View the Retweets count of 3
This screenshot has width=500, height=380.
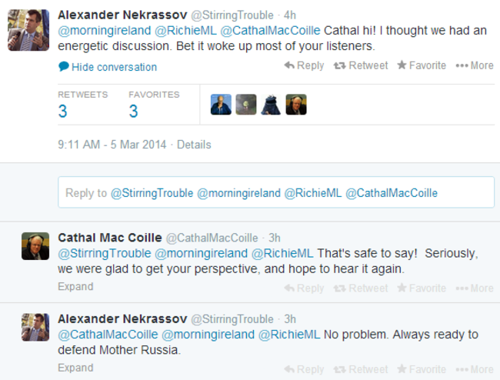point(62,111)
